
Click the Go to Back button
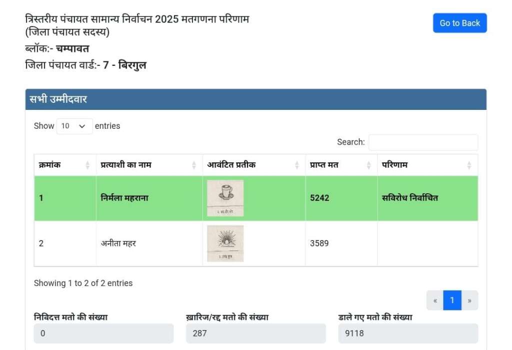pyautogui.click(x=459, y=23)
